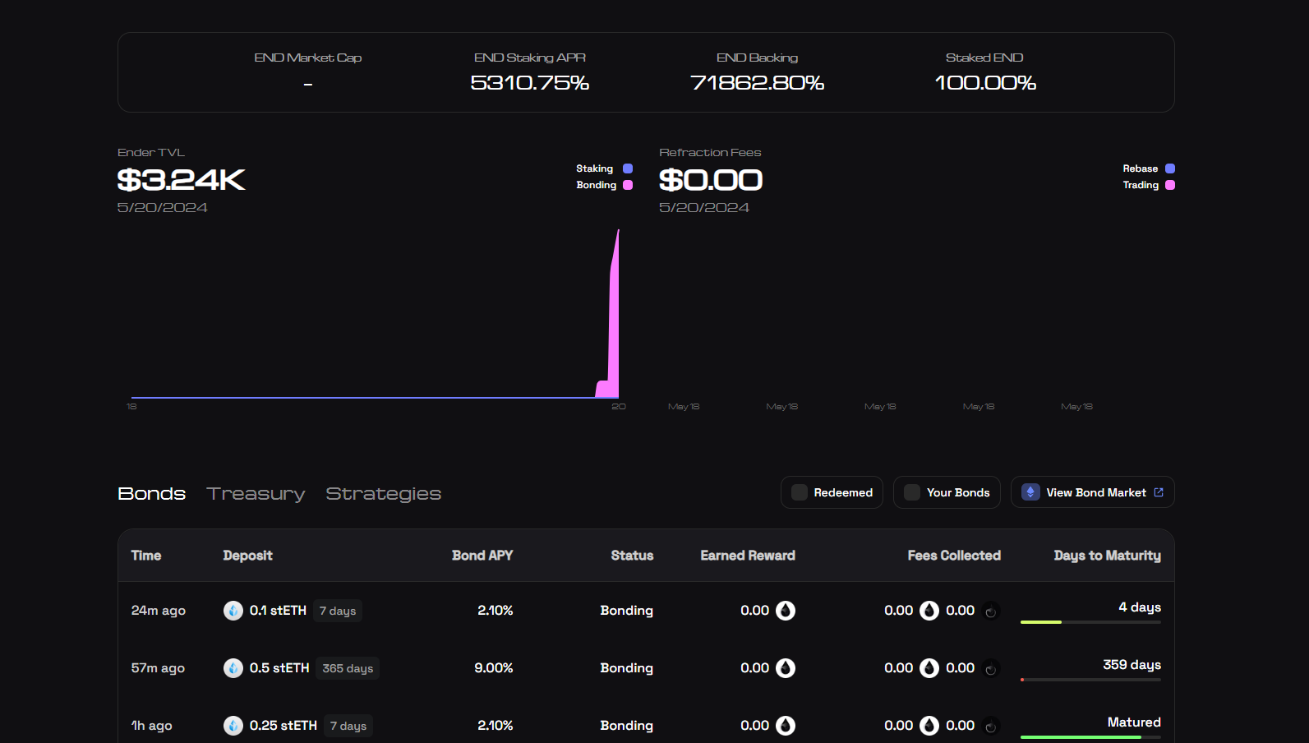Image resolution: width=1309 pixels, height=743 pixels.
Task: Click the Refraction Fees amount $0.00
Action: coord(711,180)
